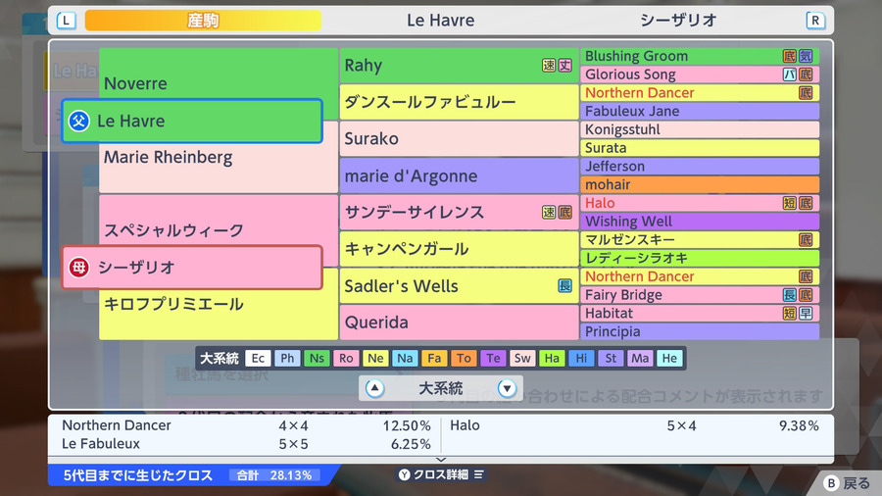Click the 丈 icon on Rahy
The image size is (882, 496).
pos(564,66)
